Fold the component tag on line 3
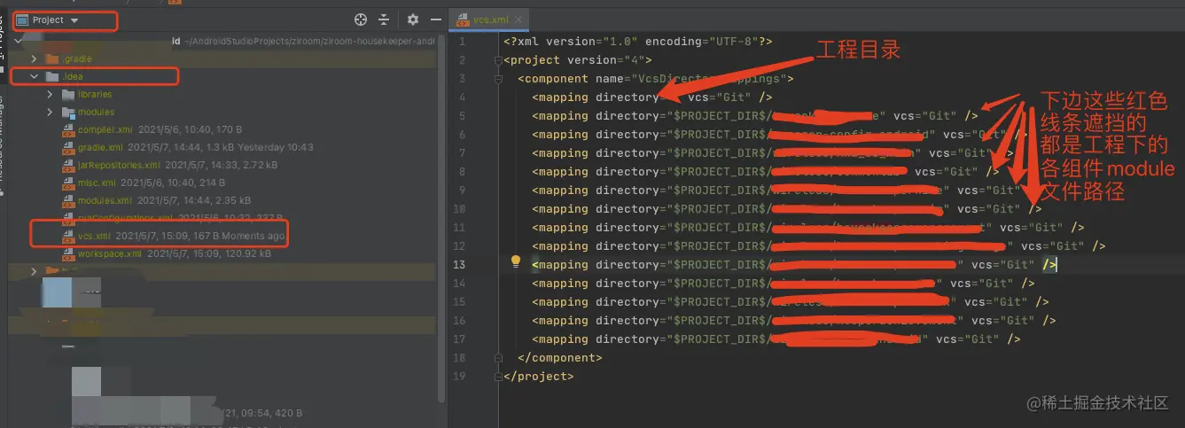 tap(498, 79)
